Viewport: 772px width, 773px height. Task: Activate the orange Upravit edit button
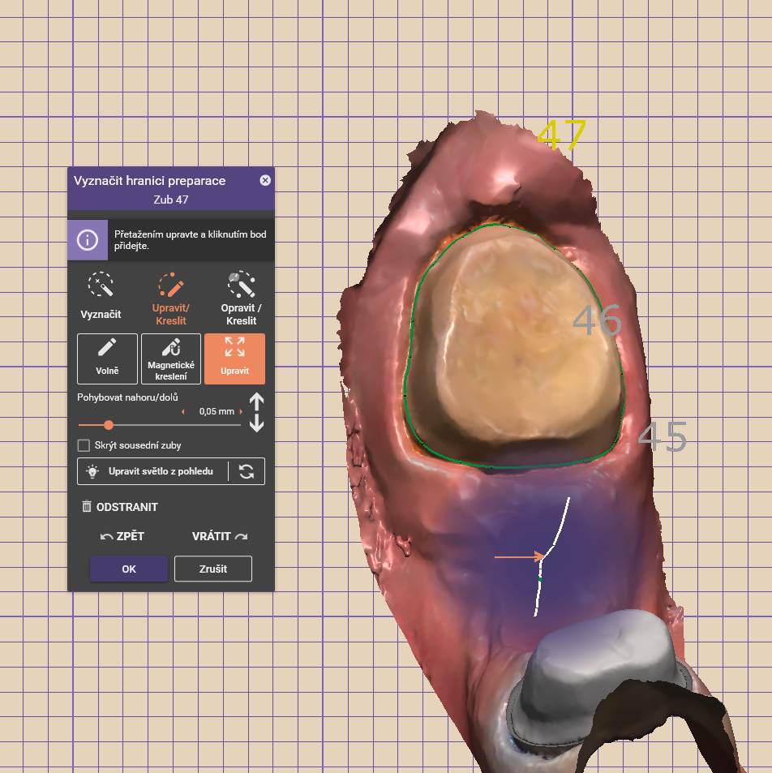pyautogui.click(x=234, y=358)
